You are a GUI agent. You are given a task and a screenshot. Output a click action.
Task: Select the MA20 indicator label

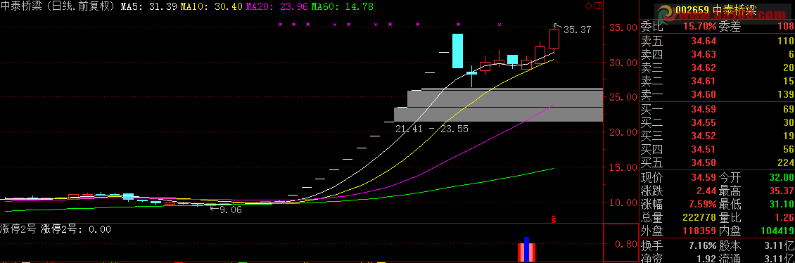tap(276, 6)
